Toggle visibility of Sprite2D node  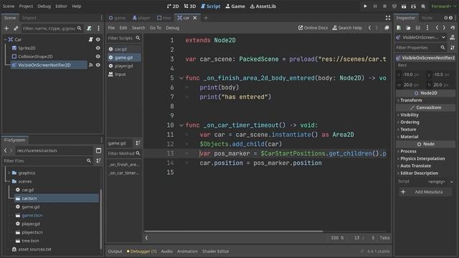[98, 48]
